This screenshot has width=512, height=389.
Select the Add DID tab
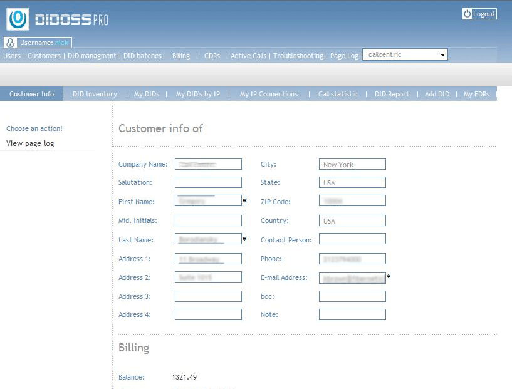click(x=437, y=94)
